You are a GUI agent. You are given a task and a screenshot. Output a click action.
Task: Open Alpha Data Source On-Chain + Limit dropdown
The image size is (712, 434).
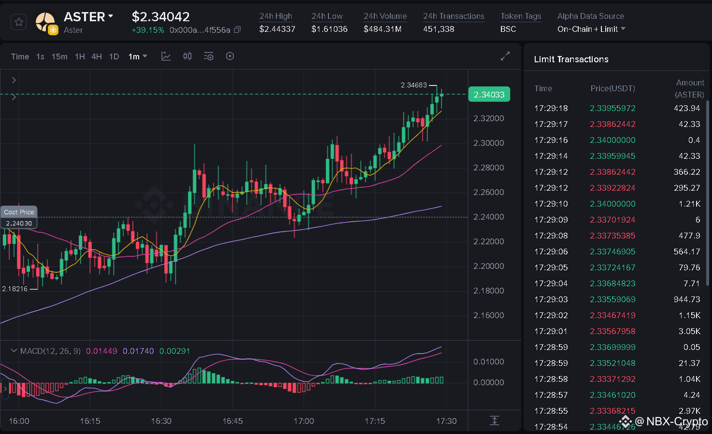(x=591, y=29)
